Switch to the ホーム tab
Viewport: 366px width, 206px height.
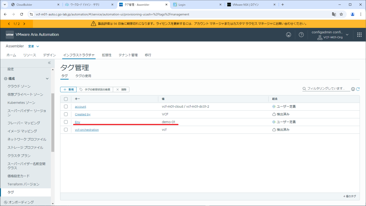[11, 55]
